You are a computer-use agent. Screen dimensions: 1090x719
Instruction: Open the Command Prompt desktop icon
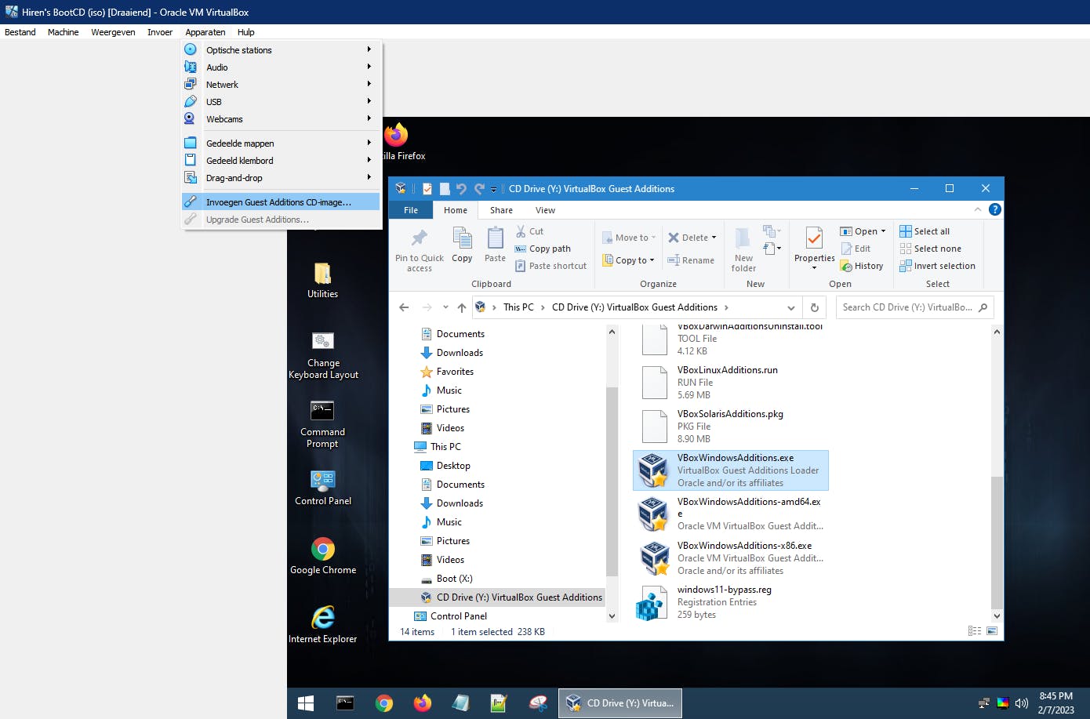[322, 411]
